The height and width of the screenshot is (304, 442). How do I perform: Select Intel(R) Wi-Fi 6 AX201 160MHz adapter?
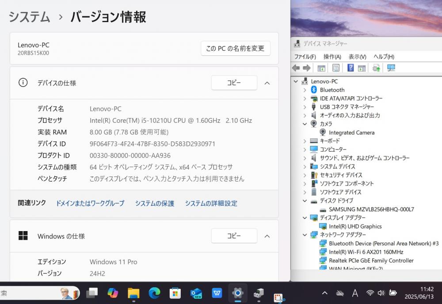click(x=366, y=252)
